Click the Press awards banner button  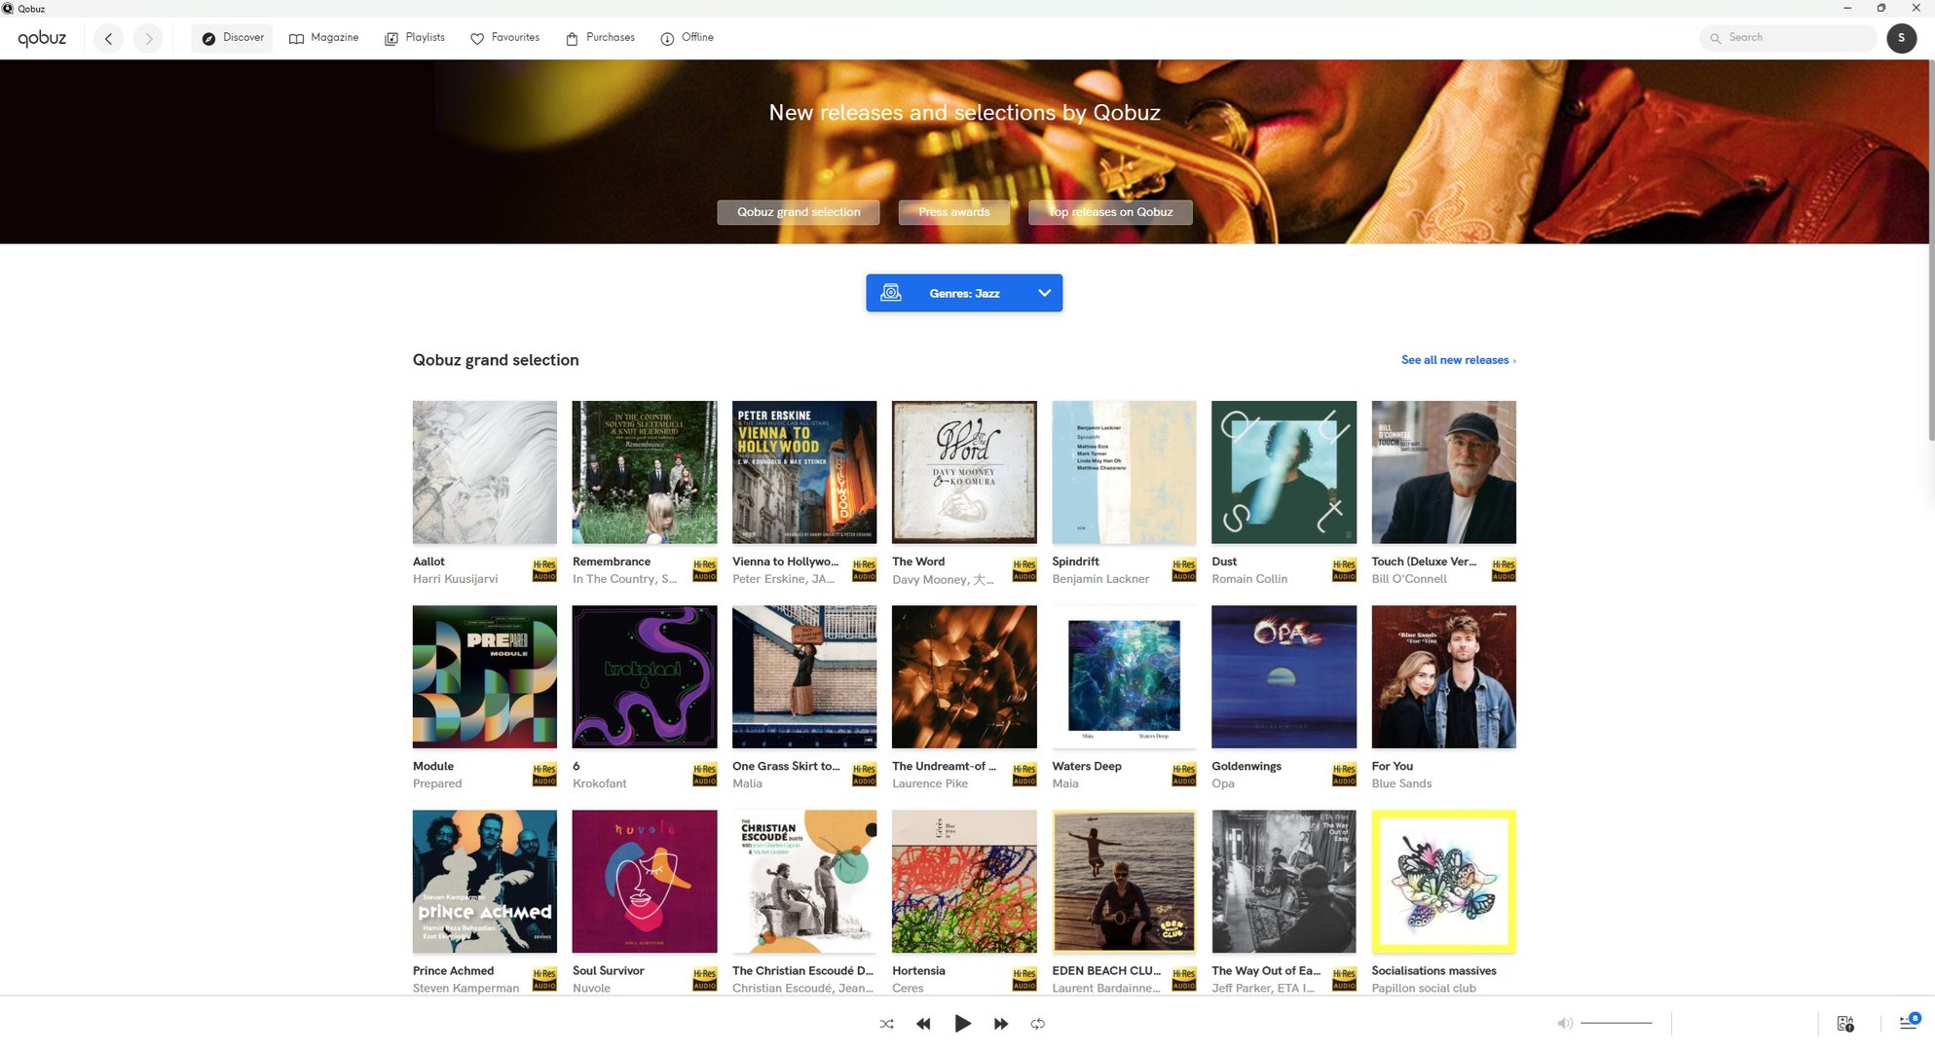click(x=953, y=212)
